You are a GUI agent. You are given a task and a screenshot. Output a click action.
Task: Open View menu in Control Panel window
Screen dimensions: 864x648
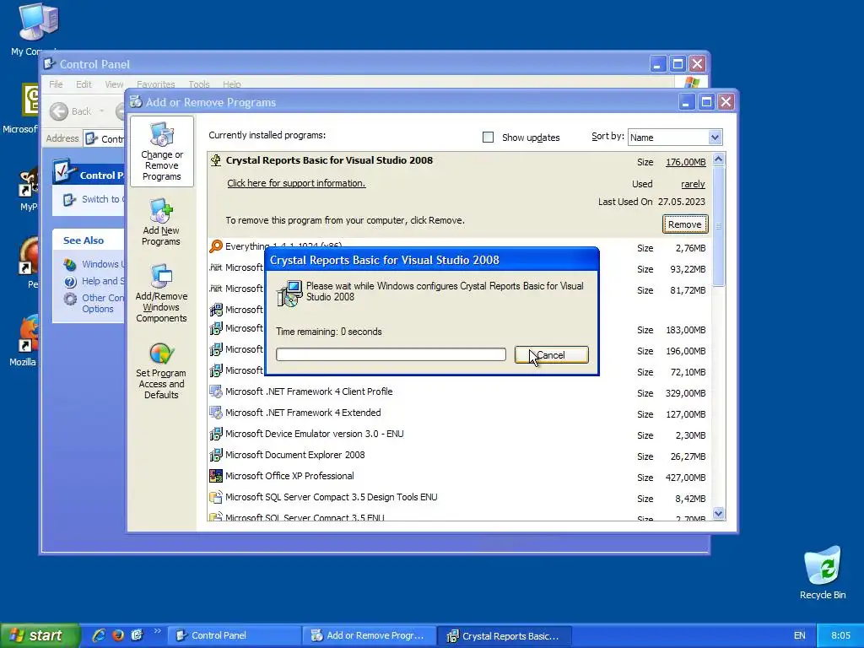(x=114, y=84)
